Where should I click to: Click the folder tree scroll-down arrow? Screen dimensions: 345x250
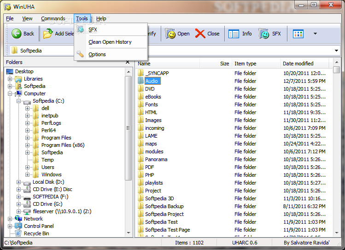pyautogui.click(x=129, y=233)
